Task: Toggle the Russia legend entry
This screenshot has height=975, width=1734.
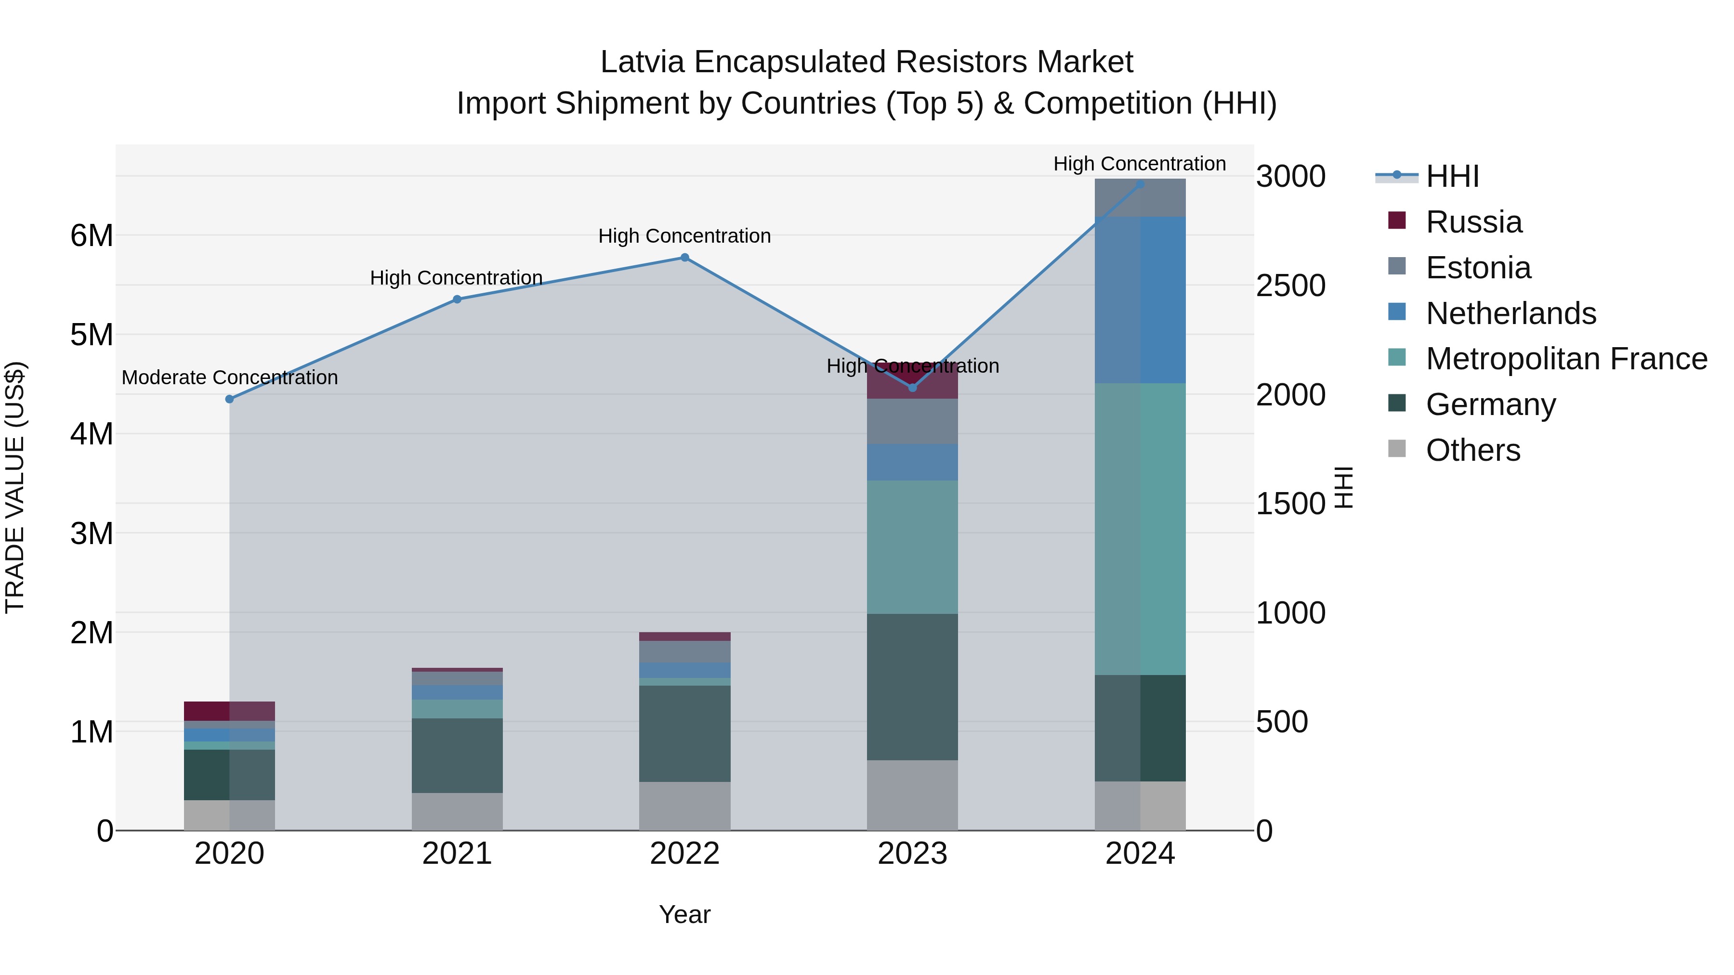Action: [x=1455, y=222]
